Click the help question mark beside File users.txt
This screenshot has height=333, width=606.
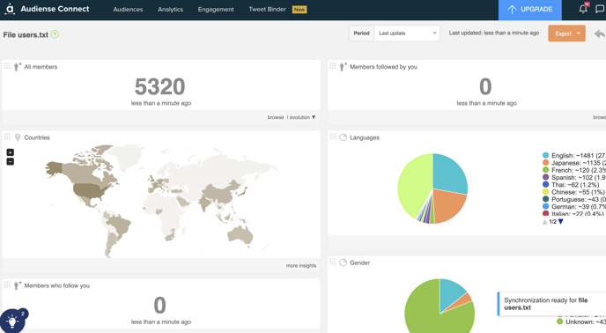click(x=55, y=34)
